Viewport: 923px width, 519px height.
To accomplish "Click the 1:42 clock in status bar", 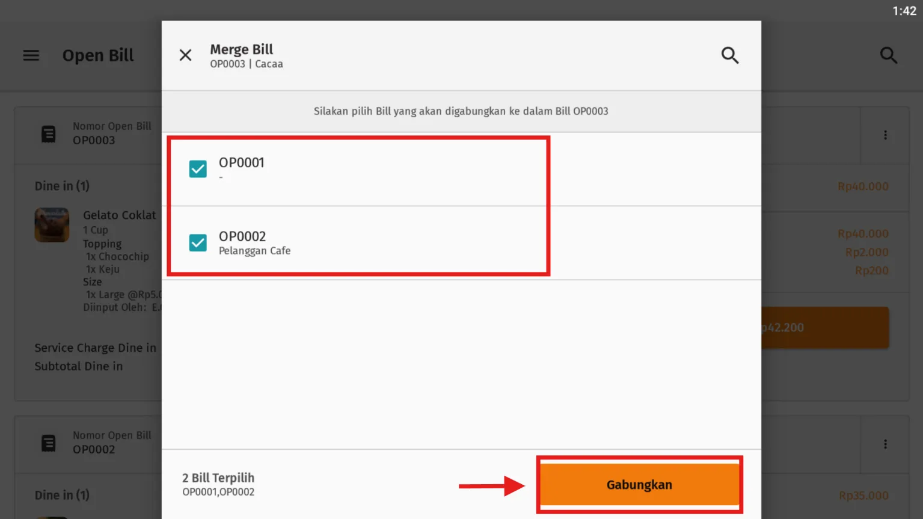I will [x=904, y=11].
